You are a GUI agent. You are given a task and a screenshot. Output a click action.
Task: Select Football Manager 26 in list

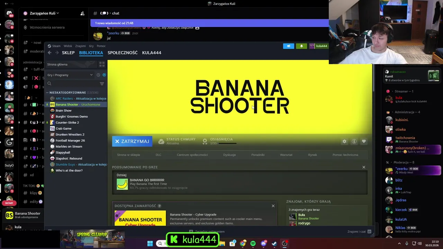click(76, 140)
